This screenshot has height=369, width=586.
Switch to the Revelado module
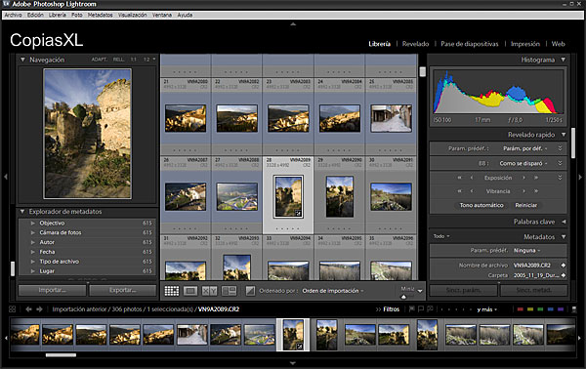coord(416,44)
